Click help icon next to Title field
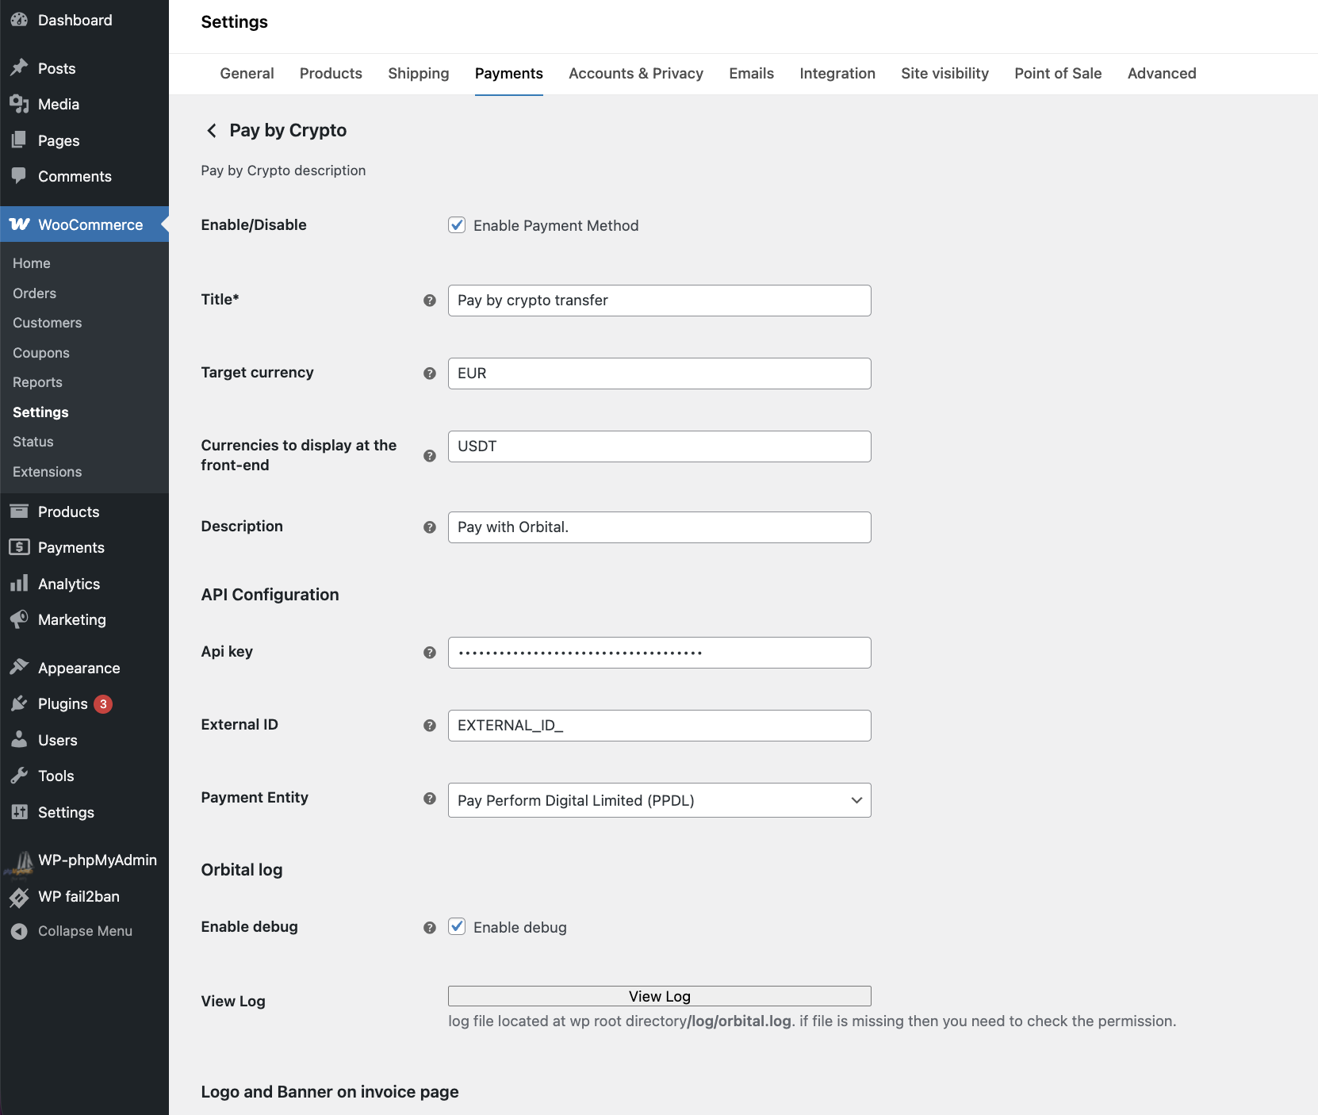 pos(430,301)
